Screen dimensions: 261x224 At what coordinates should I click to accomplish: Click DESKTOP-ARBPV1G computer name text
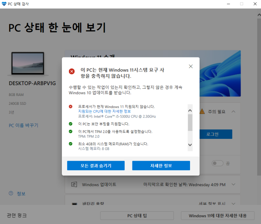click(32, 83)
